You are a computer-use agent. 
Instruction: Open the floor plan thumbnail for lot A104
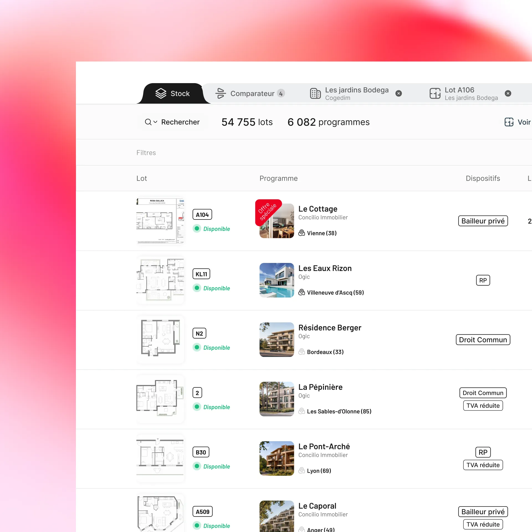(160, 221)
